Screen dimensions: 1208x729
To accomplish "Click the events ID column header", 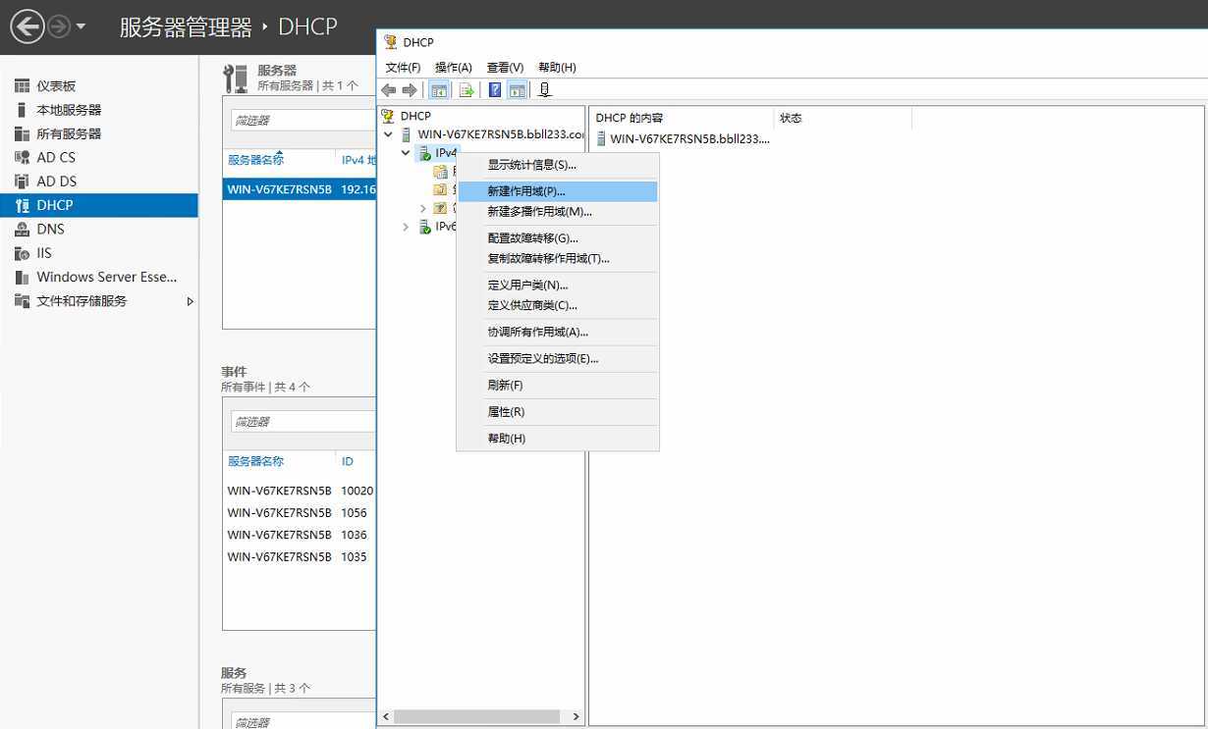I will tap(348, 461).
